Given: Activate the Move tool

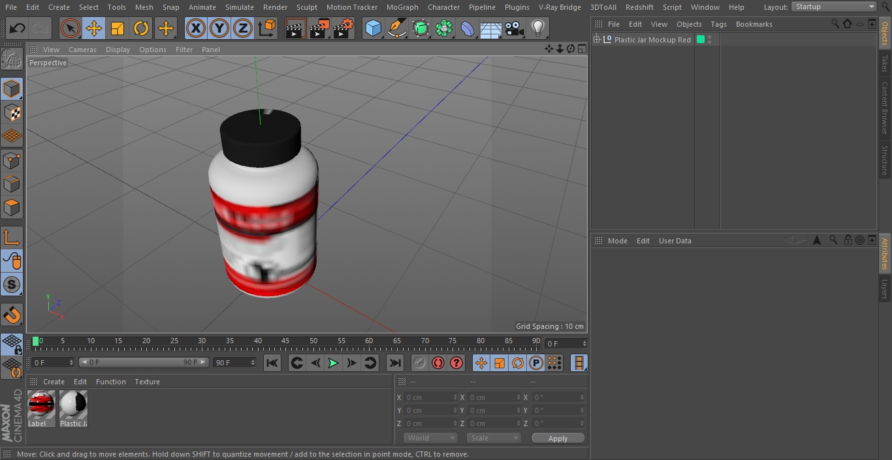Looking at the screenshot, I should pyautogui.click(x=94, y=29).
